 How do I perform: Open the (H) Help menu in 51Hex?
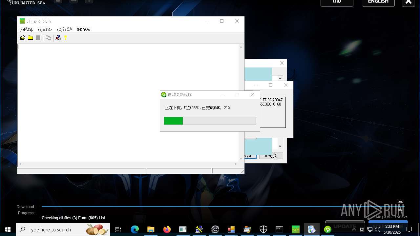pos(83,29)
